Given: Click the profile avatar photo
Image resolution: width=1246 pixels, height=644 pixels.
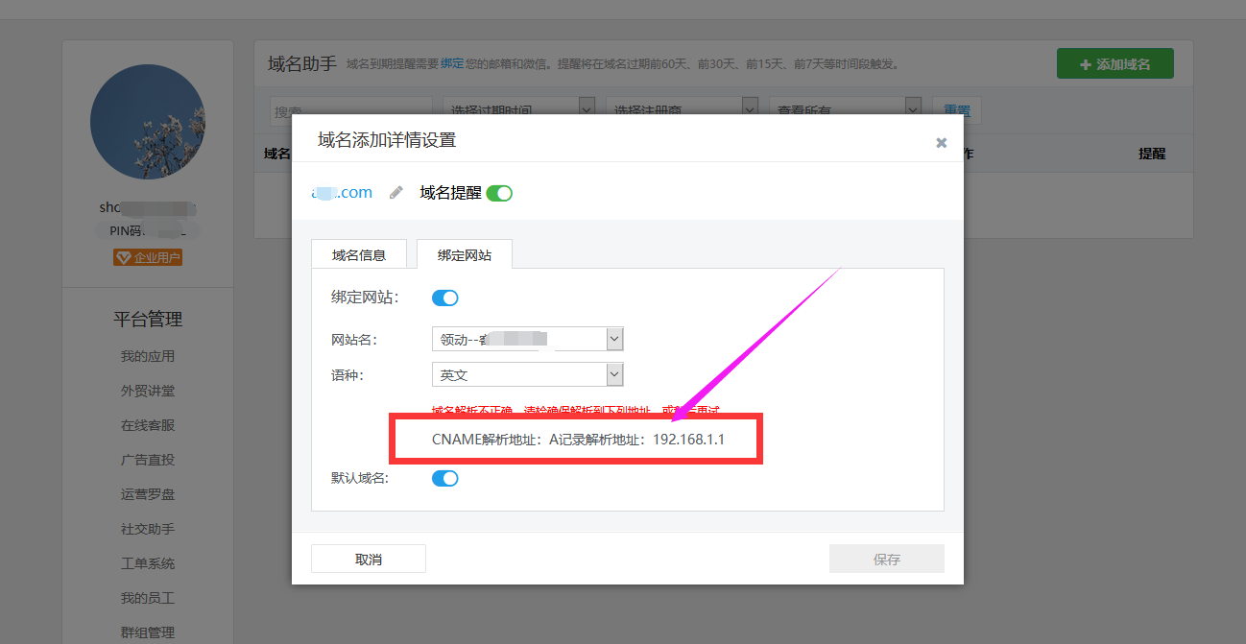Looking at the screenshot, I should click(x=147, y=122).
